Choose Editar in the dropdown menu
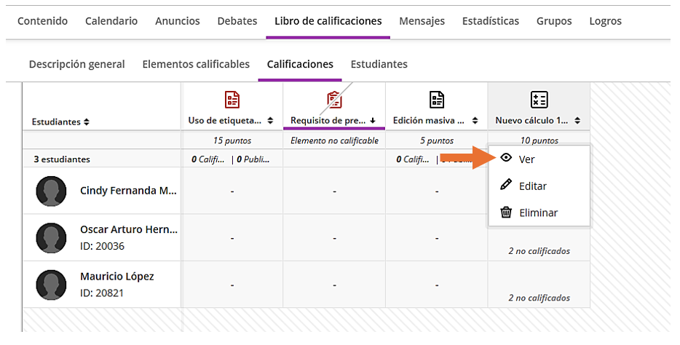The height and width of the screenshot is (345, 680). point(532,186)
